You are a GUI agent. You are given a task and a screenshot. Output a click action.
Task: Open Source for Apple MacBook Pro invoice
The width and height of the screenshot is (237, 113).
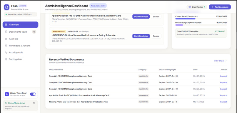[156, 17]
